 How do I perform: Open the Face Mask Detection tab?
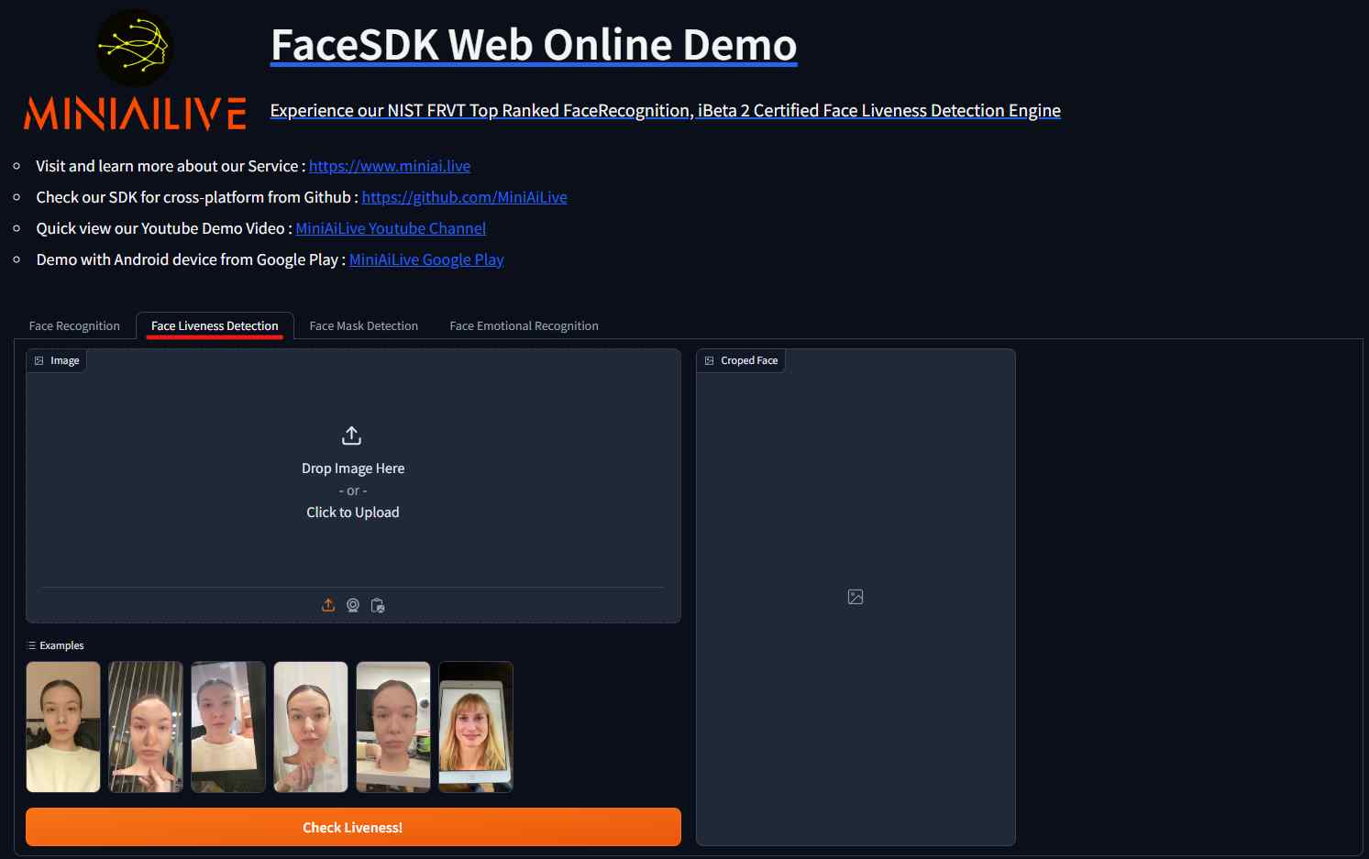(364, 325)
